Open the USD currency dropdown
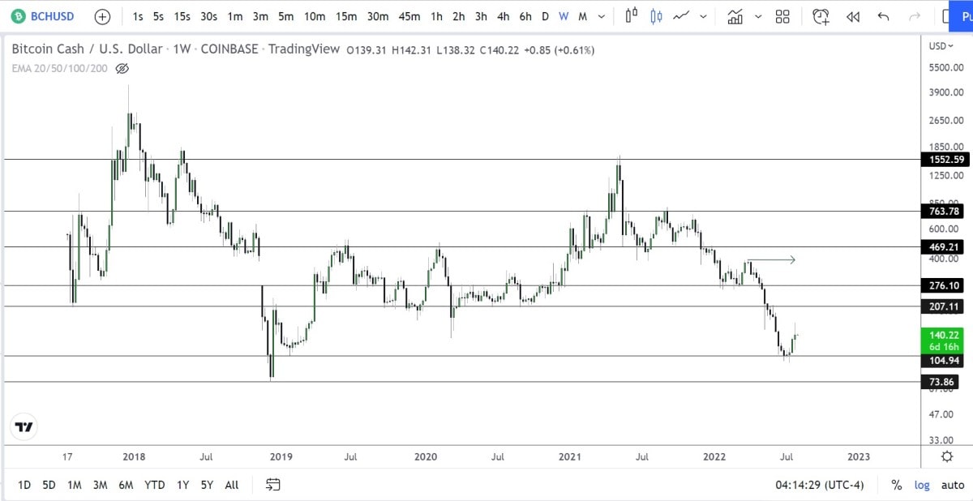The height and width of the screenshot is (501, 973). tap(941, 45)
